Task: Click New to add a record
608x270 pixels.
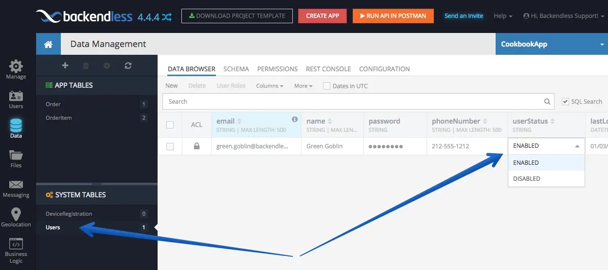Action: tap(172, 86)
